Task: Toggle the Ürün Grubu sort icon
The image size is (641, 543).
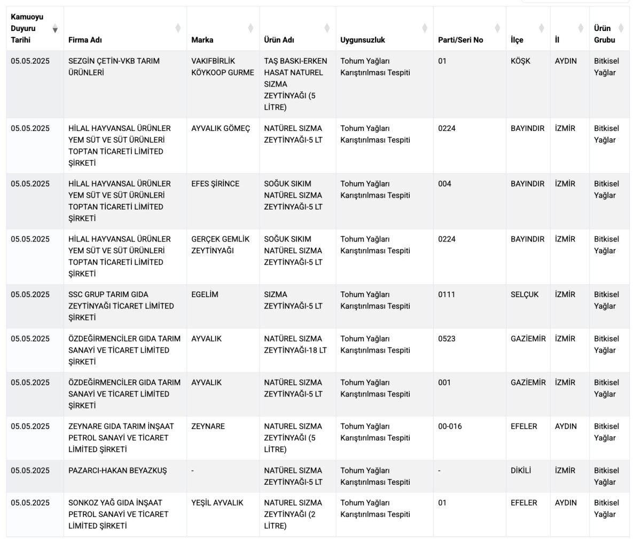Action: tap(621, 28)
